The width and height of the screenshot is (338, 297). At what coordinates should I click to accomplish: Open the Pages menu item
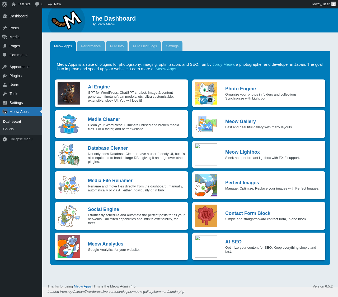(x=21, y=46)
